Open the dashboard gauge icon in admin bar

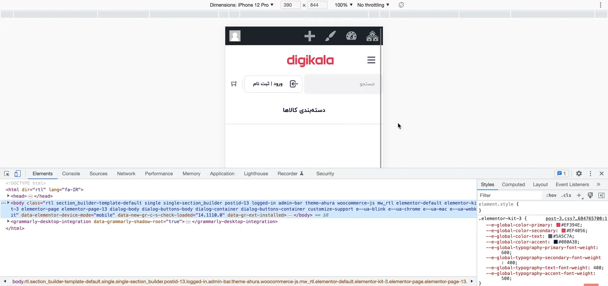coord(351,36)
